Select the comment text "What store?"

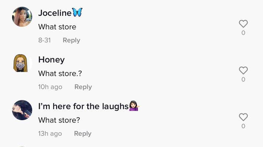click(59, 120)
